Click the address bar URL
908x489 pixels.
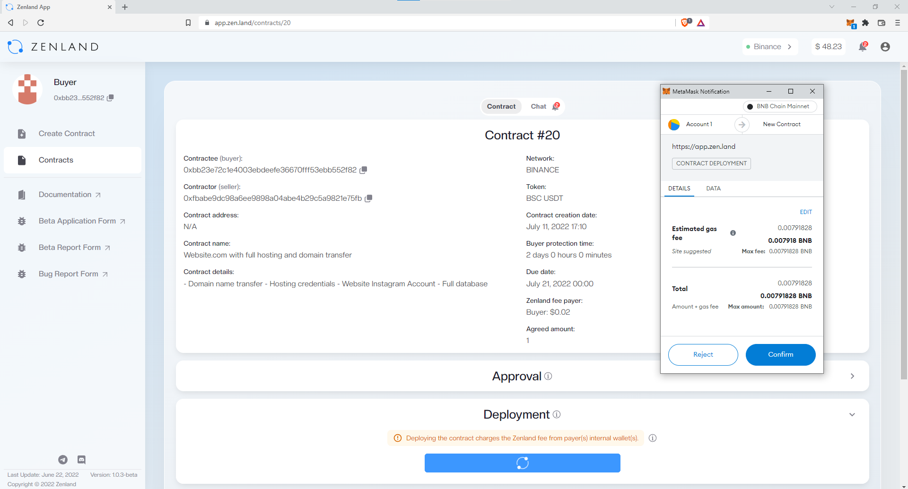(x=253, y=23)
